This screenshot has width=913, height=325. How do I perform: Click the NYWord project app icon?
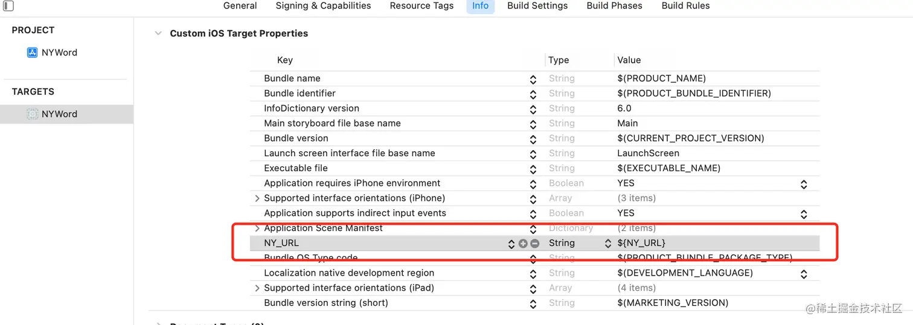tap(33, 52)
